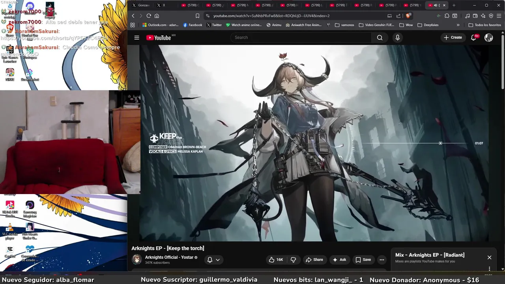Open the YouTube notifications bell

tap(474, 37)
